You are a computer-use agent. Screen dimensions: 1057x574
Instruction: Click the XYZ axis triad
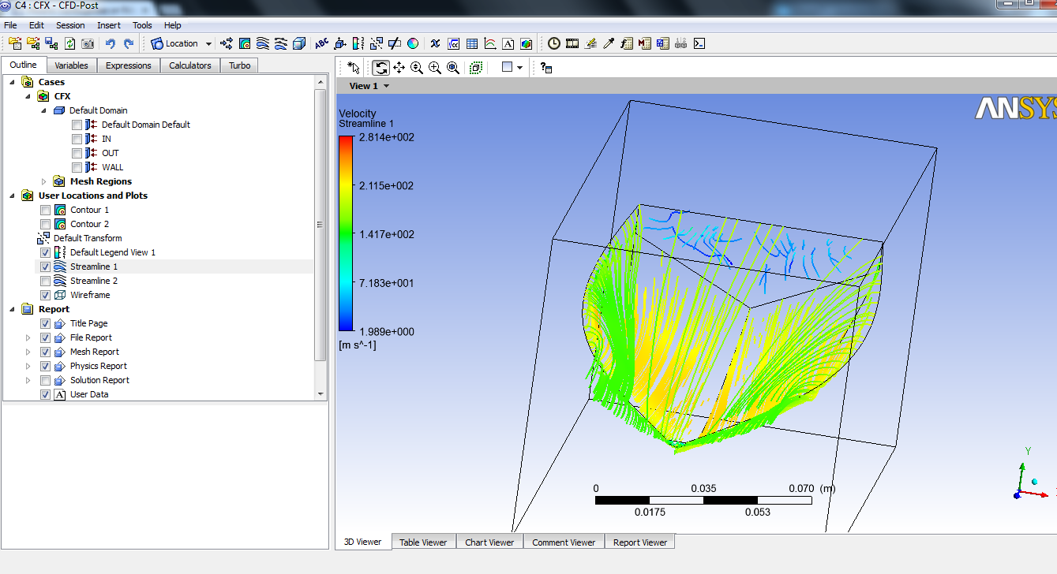(x=1030, y=475)
